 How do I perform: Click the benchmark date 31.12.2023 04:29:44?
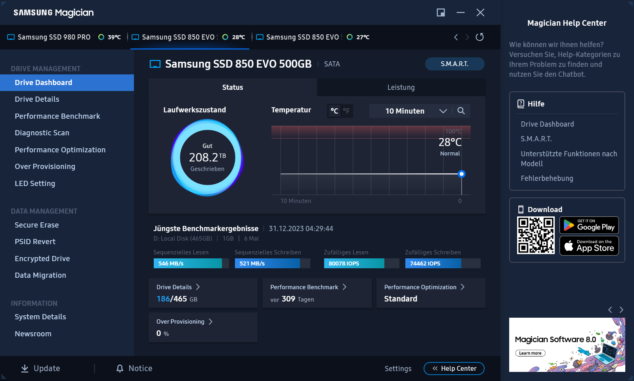point(301,229)
